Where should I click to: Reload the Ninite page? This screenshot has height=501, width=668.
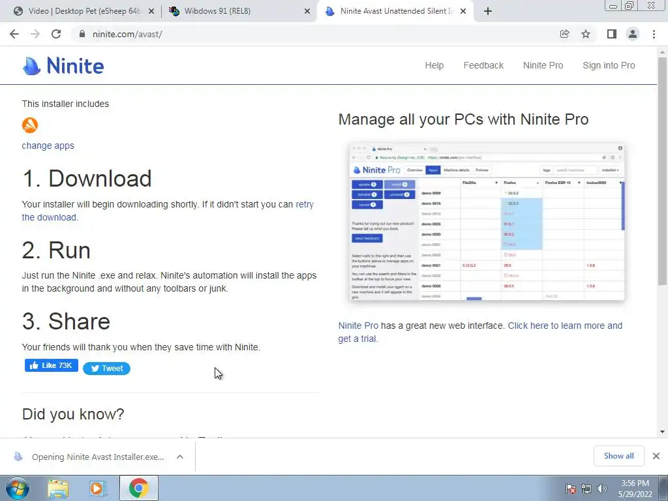click(56, 34)
